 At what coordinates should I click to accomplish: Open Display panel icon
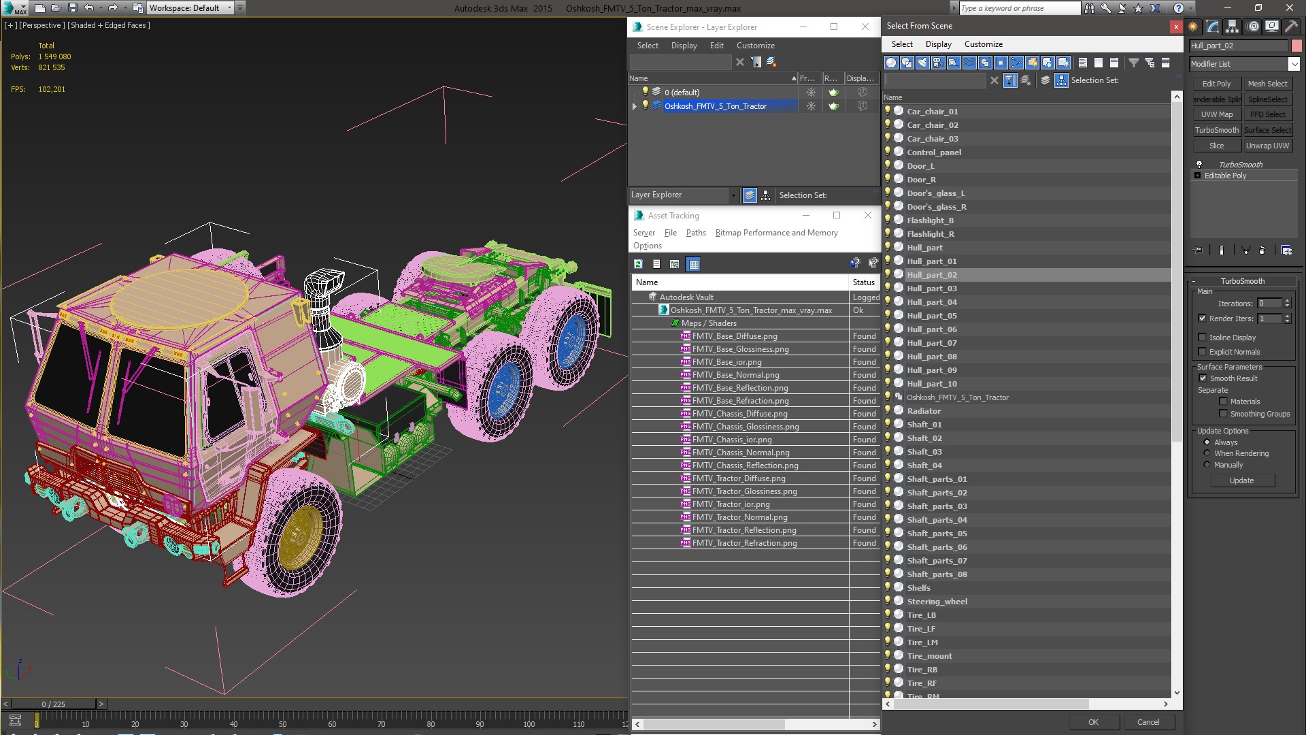click(1271, 27)
